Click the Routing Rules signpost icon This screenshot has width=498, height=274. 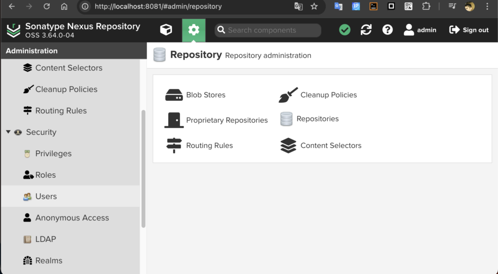click(x=174, y=146)
